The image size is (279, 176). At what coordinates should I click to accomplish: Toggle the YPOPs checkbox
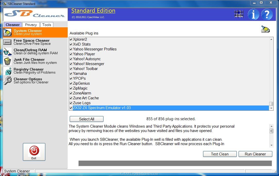click(x=71, y=79)
